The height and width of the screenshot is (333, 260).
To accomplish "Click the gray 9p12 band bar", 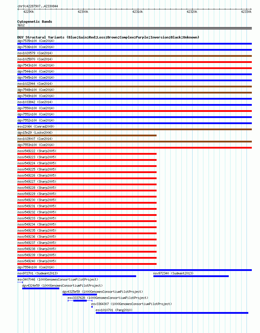I will tap(135, 28).
